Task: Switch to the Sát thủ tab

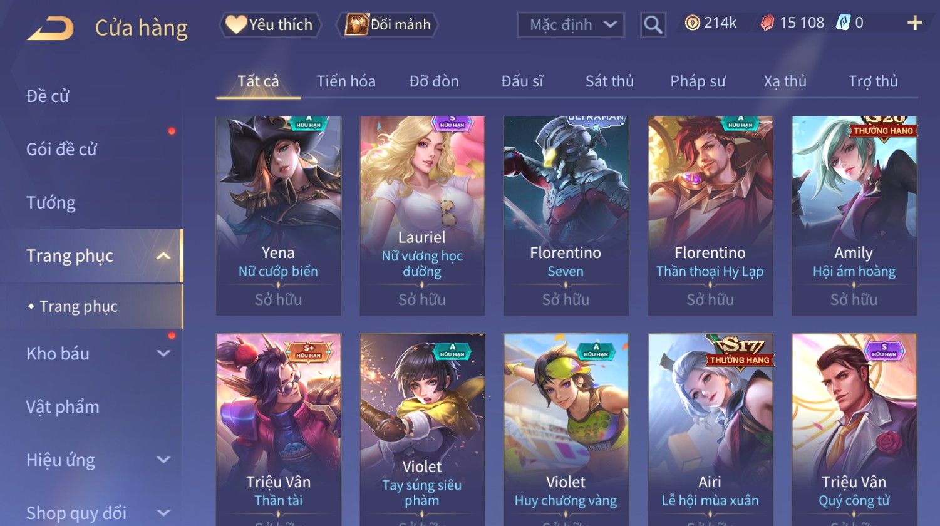Action: [x=609, y=81]
